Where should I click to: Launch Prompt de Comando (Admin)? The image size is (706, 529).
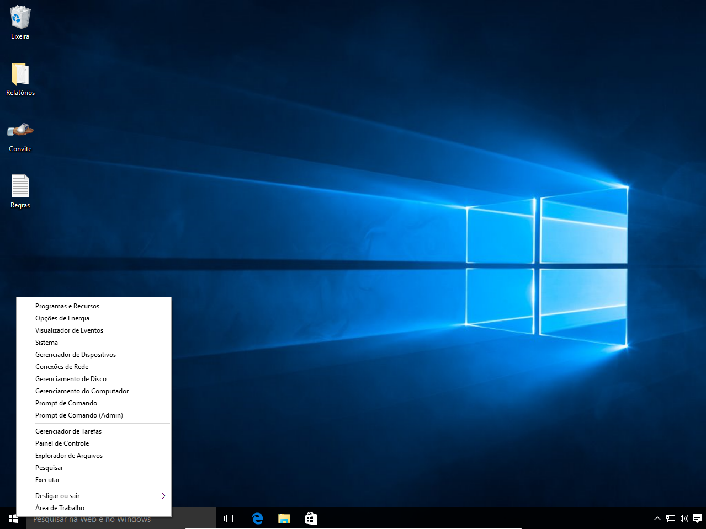[94, 415]
